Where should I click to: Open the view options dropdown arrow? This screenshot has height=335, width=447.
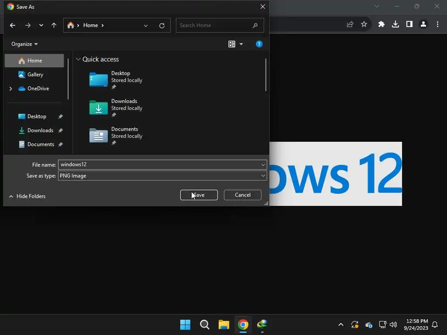241,44
